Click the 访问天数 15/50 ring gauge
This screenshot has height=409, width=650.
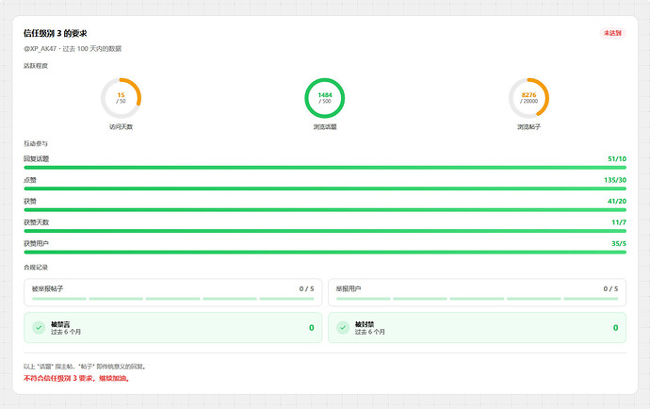[121, 98]
